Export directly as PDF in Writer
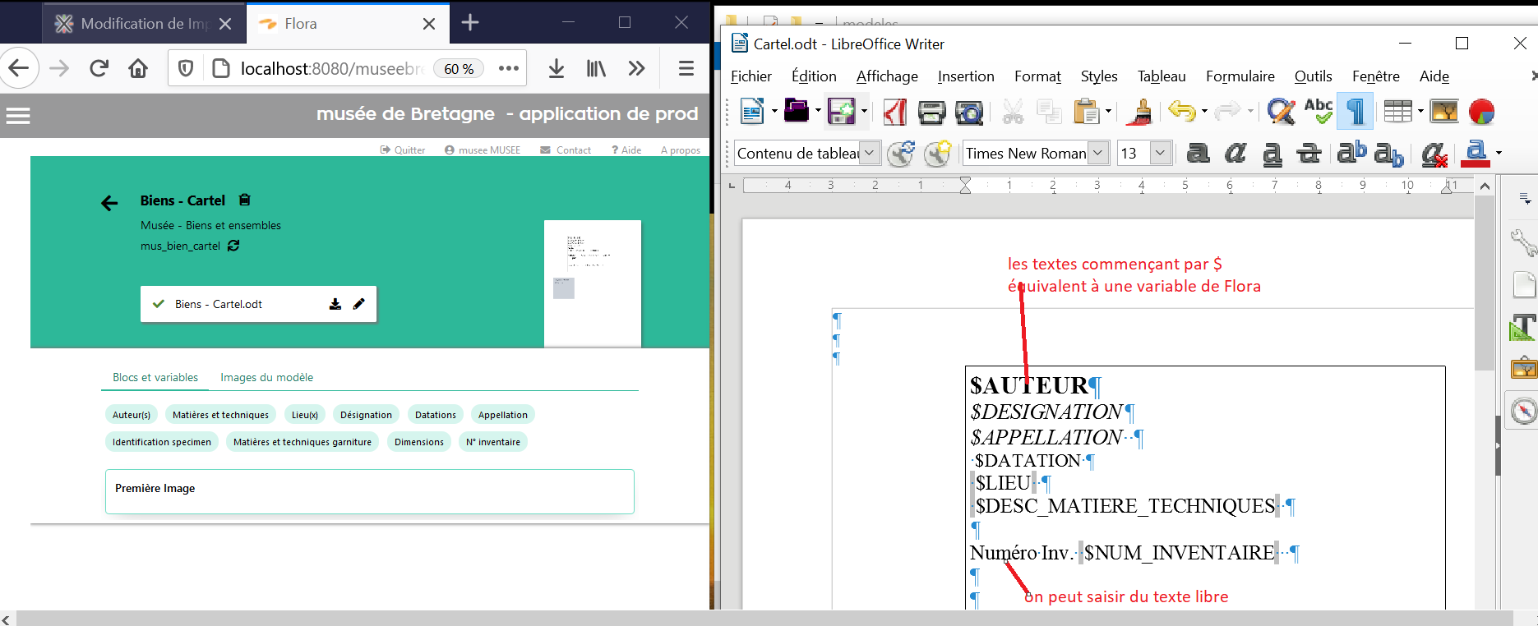1538x626 pixels. (x=894, y=111)
